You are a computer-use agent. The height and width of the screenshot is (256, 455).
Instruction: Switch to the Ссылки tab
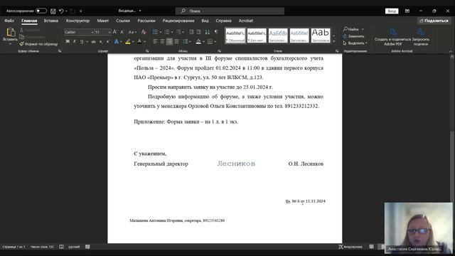click(123, 21)
